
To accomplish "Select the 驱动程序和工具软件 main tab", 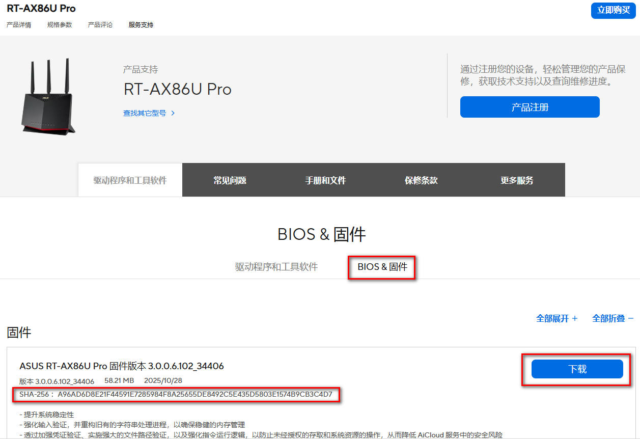I will tap(130, 180).
